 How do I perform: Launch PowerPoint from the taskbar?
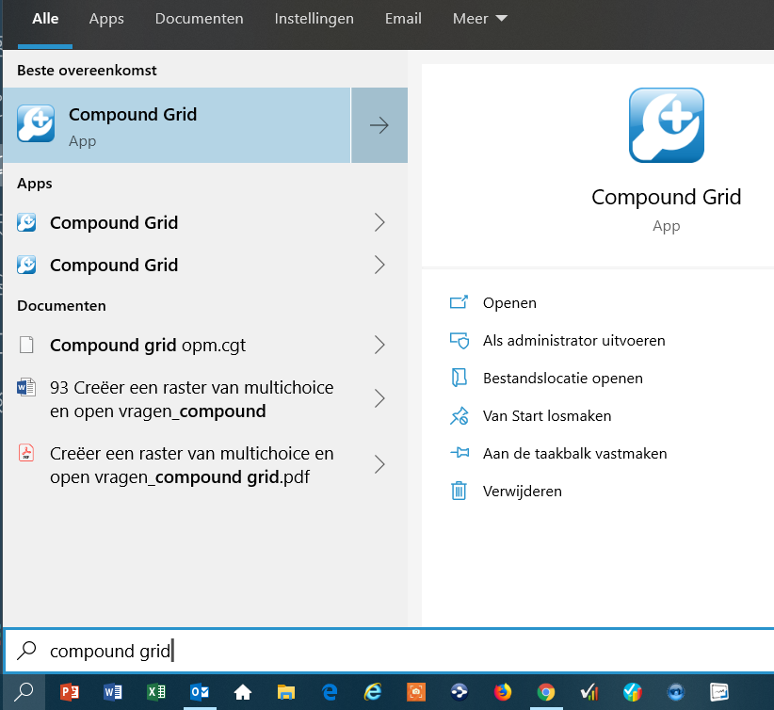pos(69,692)
